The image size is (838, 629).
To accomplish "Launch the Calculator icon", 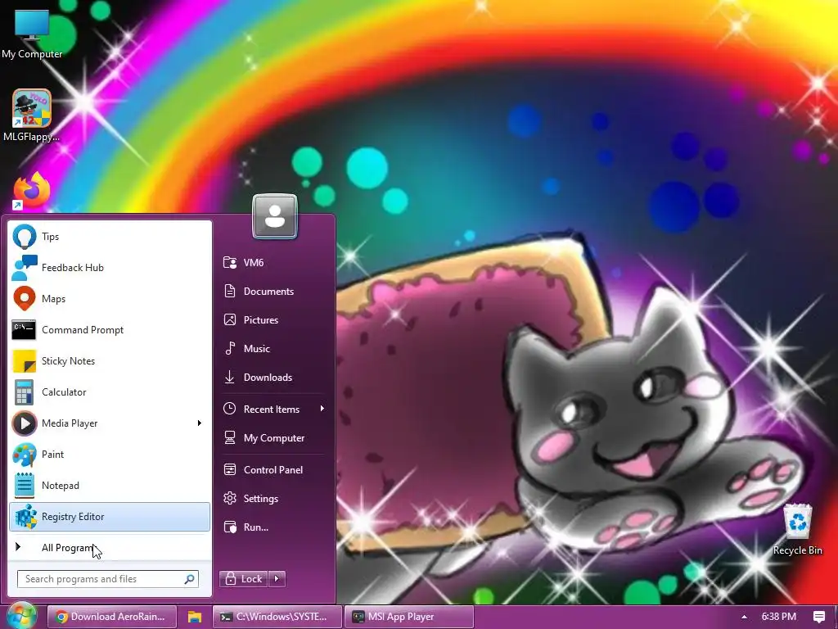I will (24, 392).
